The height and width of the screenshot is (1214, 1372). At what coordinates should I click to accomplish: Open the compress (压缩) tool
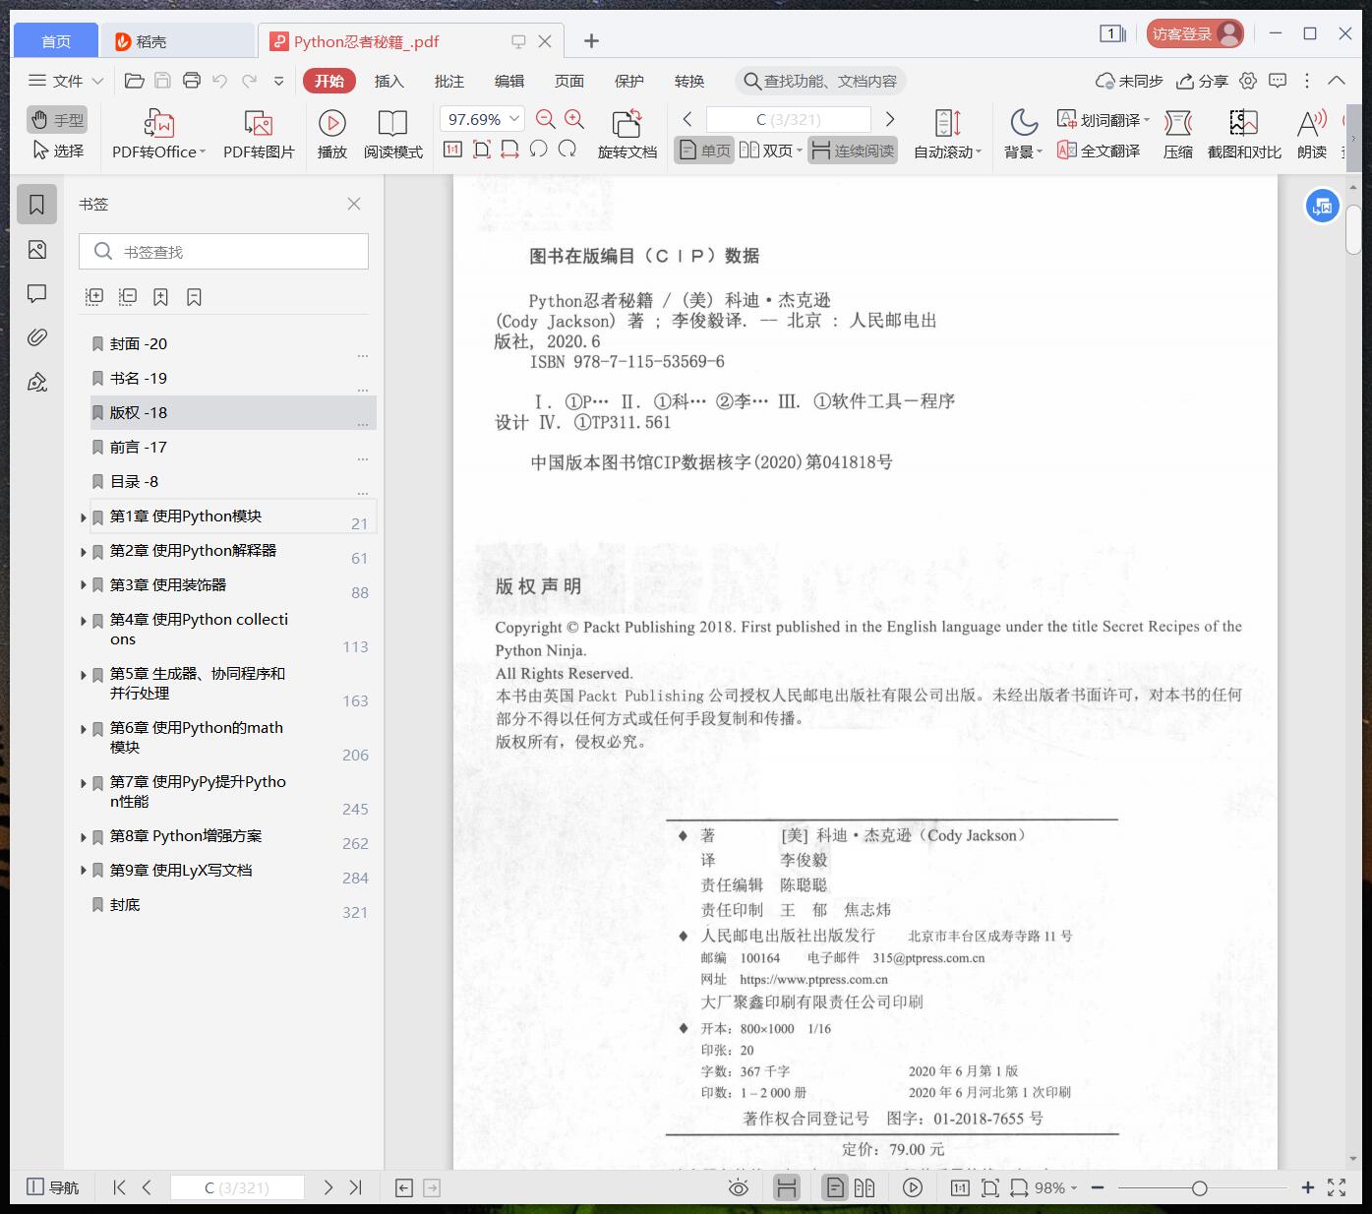(x=1178, y=134)
